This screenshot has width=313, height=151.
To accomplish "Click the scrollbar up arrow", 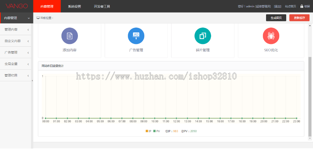I will pos(310,25).
